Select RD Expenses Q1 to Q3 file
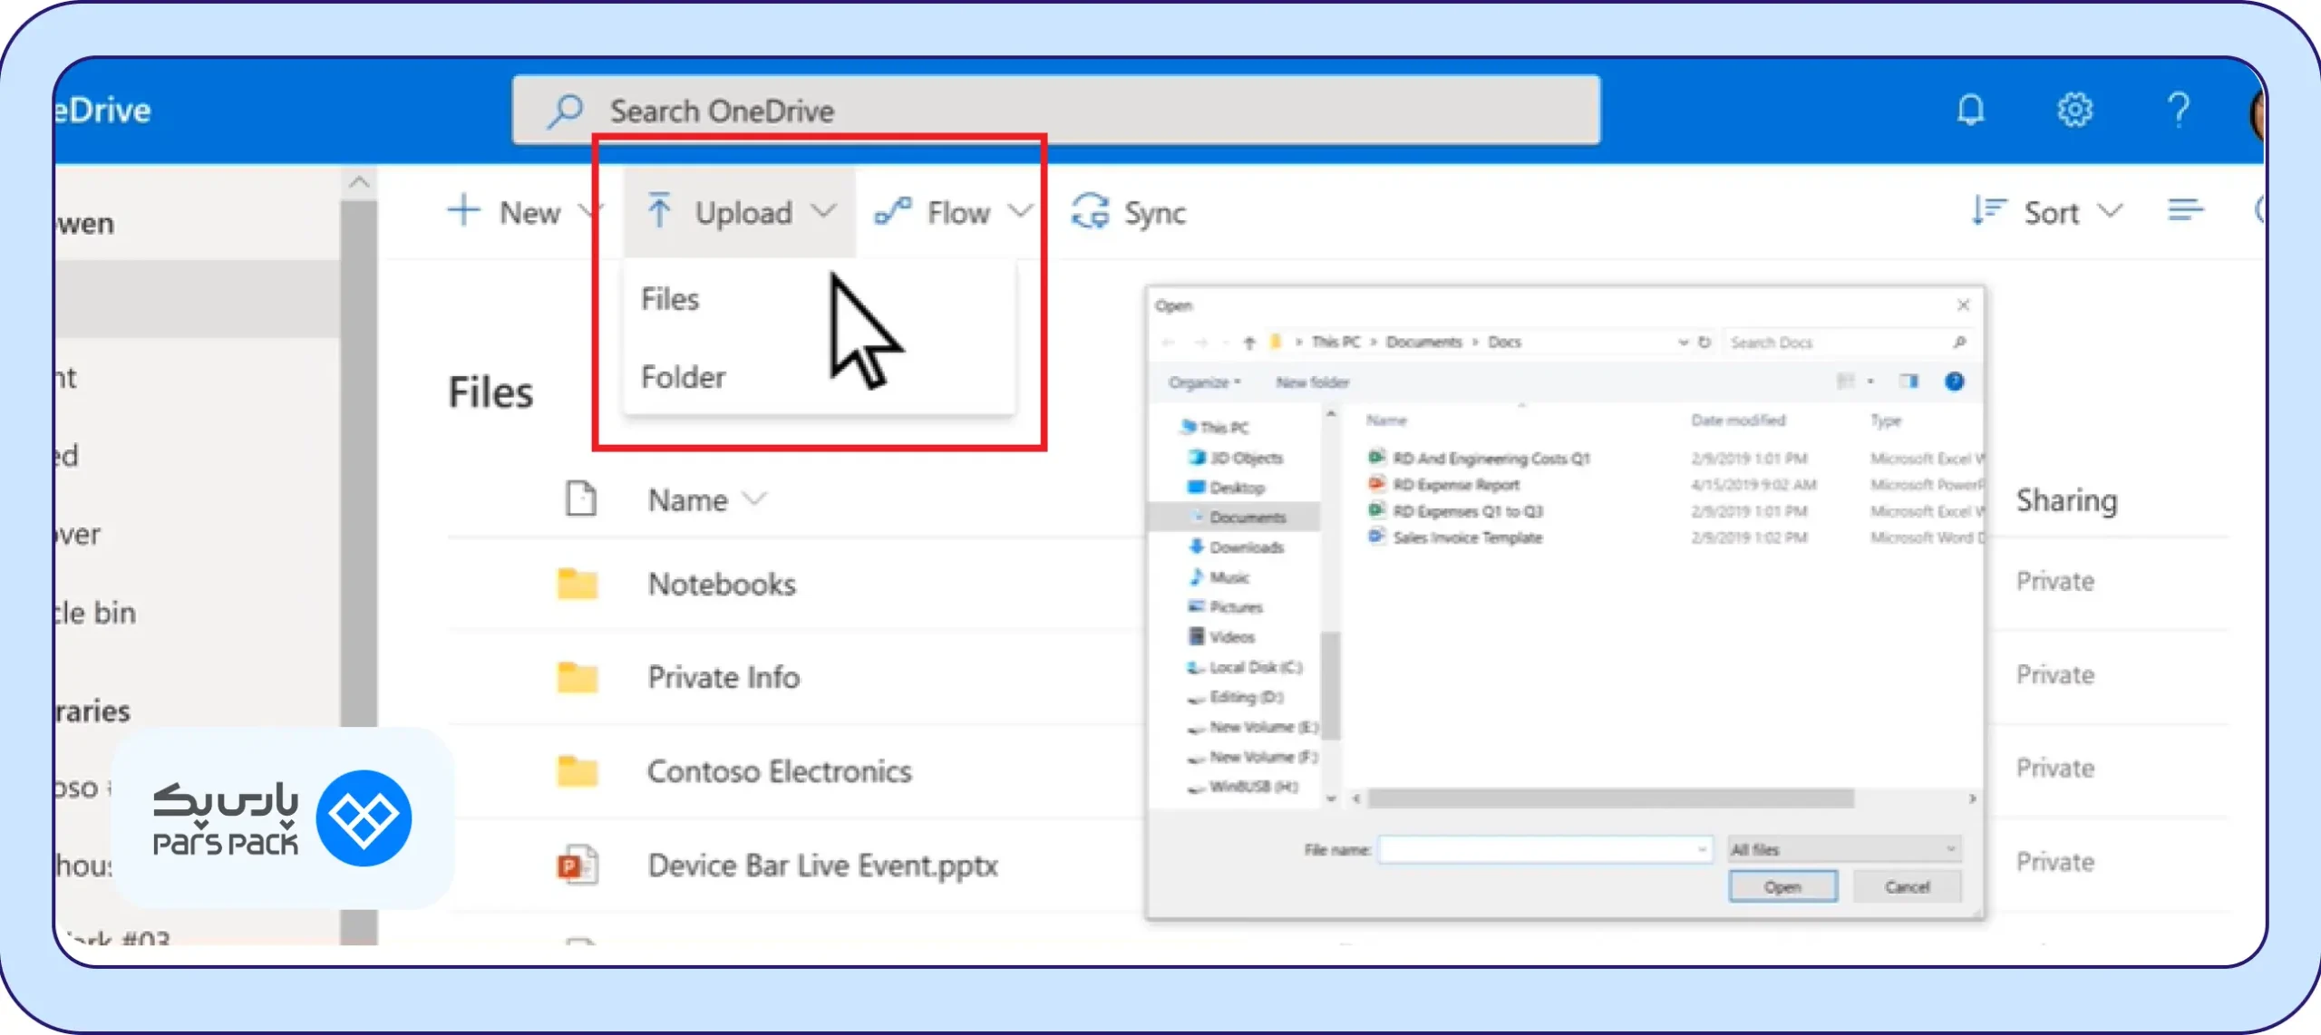The image size is (2321, 1035). 1456,511
